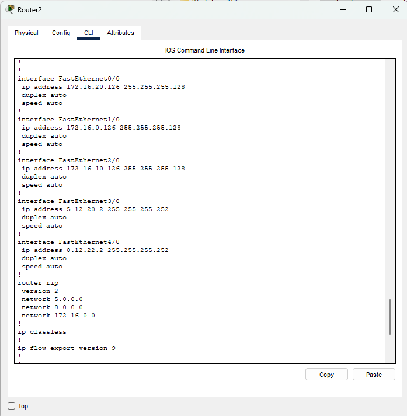The width and height of the screenshot is (407, 416).
Task: Maximize the Router2 window
Action: click(x=369, y=9)
